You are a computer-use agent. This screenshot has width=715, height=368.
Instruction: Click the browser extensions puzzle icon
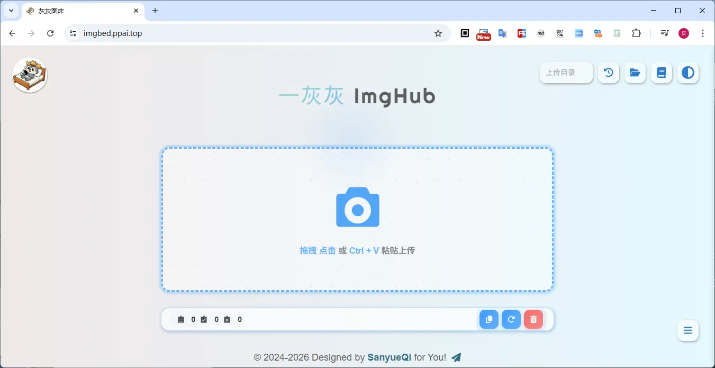pyautogui.click(x=636, y=33)
